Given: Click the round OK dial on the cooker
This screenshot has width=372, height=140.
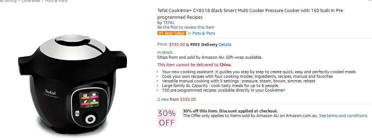Looking at the screenshot, I should point(90,119).
